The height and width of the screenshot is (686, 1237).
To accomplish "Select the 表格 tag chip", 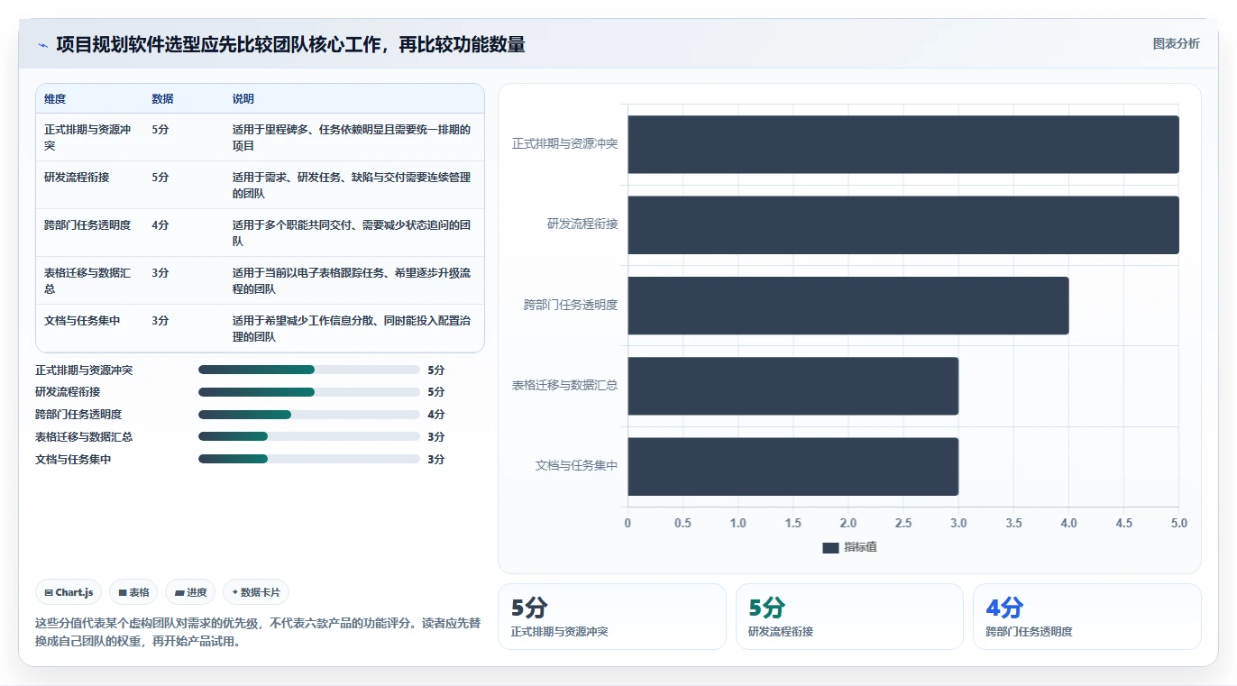I will (133, 592).
